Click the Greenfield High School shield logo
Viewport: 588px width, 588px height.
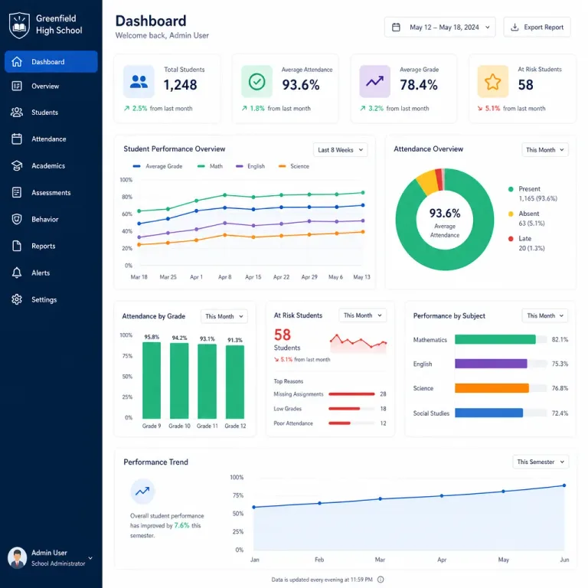(19, 25)
